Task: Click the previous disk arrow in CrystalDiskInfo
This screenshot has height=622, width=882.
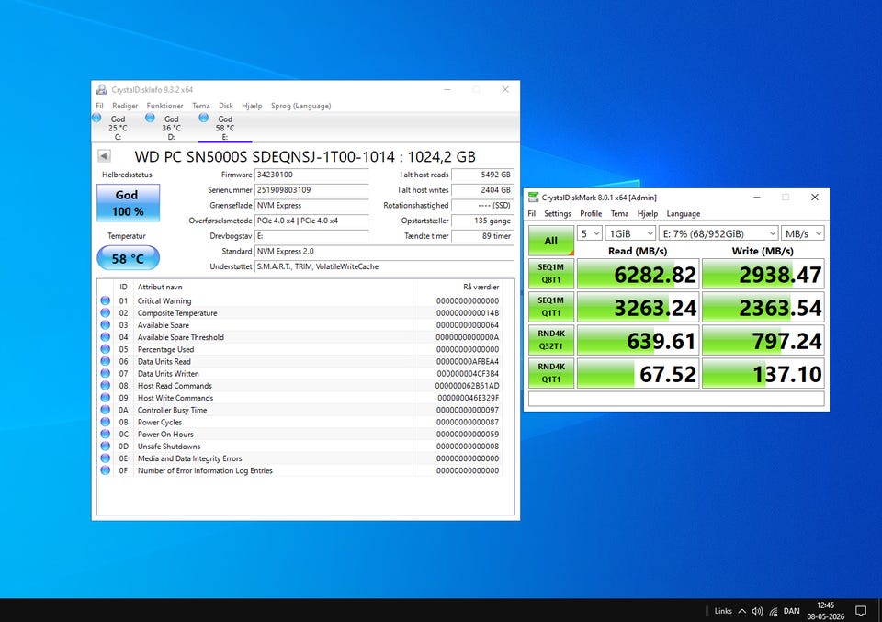Action: coord(104,156)
